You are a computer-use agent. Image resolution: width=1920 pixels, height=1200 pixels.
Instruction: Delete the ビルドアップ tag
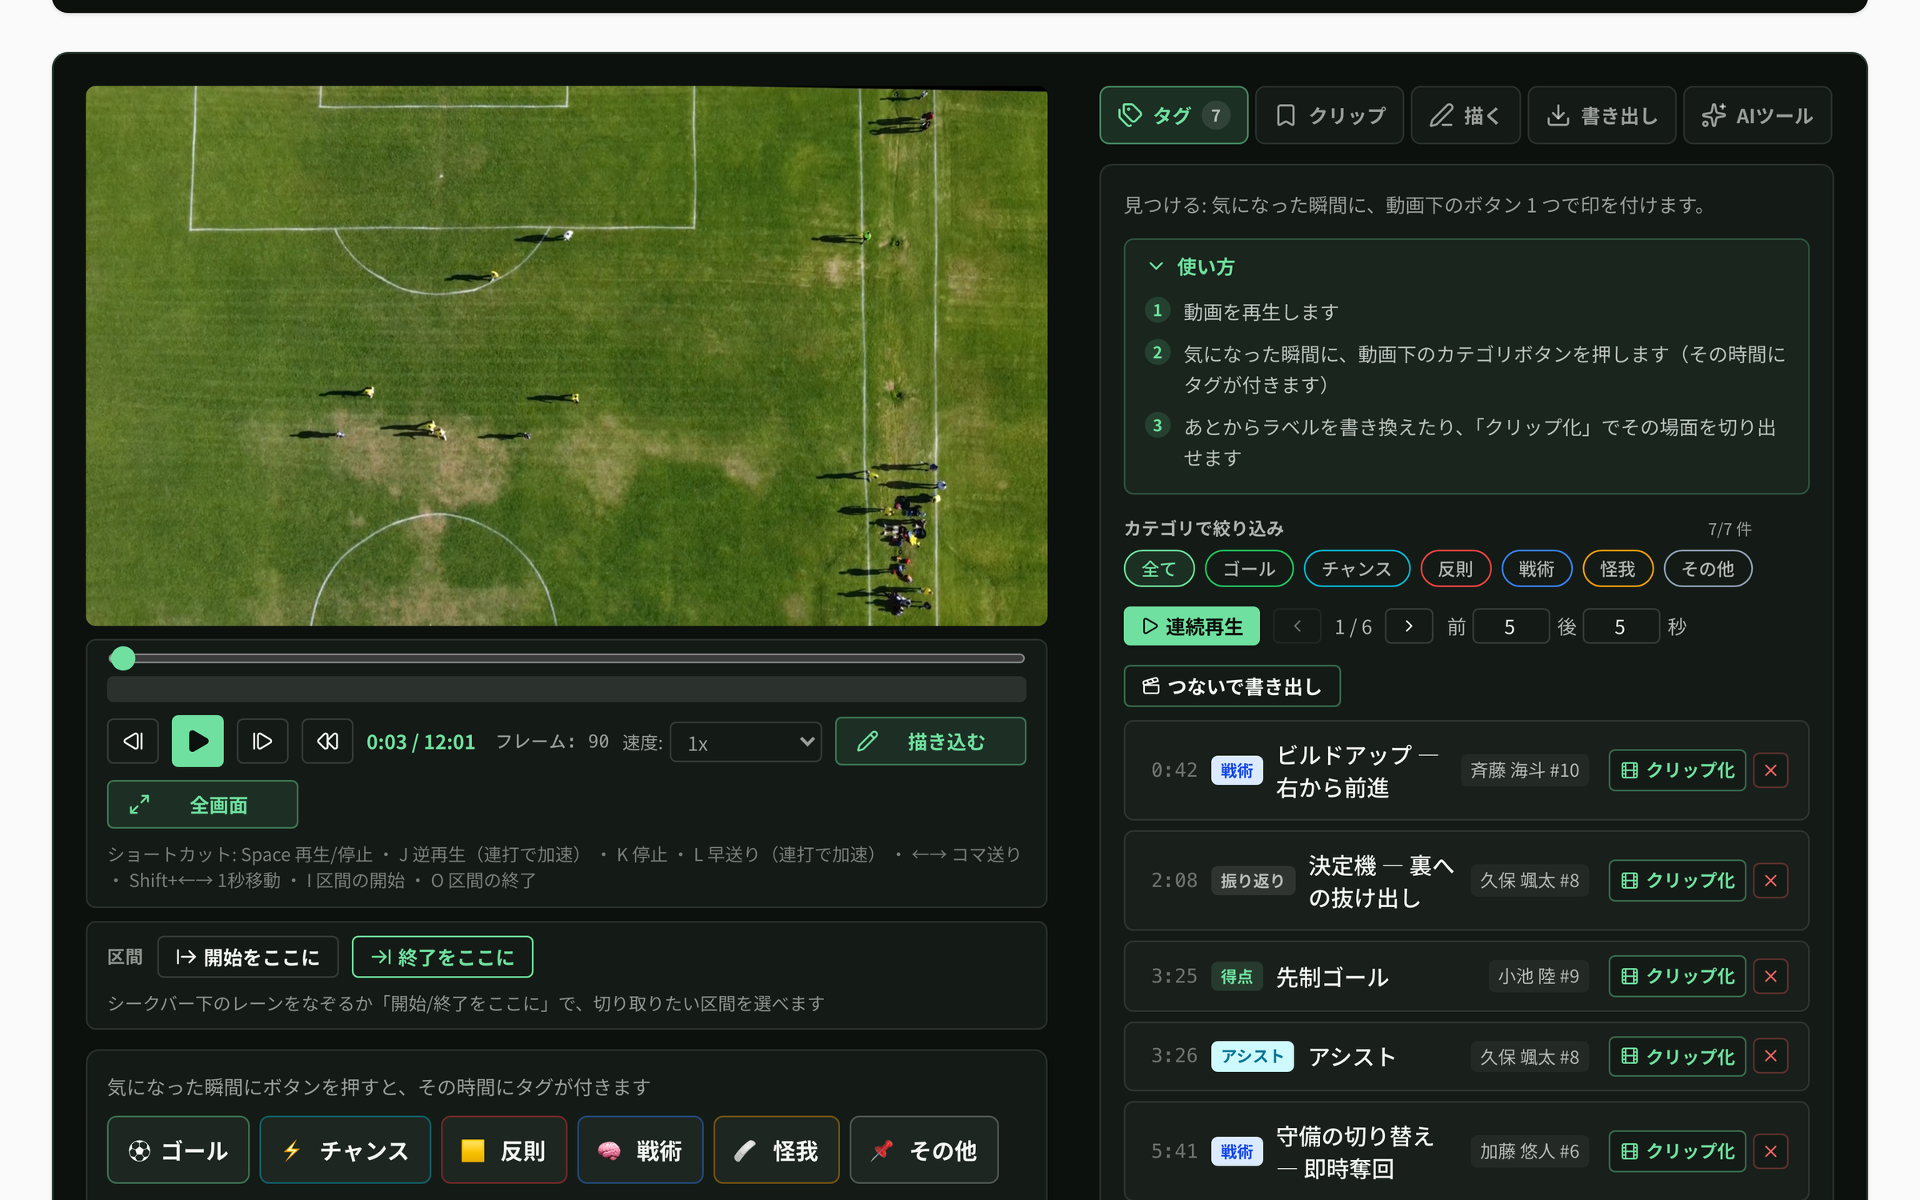click(x=1770, y=770)
